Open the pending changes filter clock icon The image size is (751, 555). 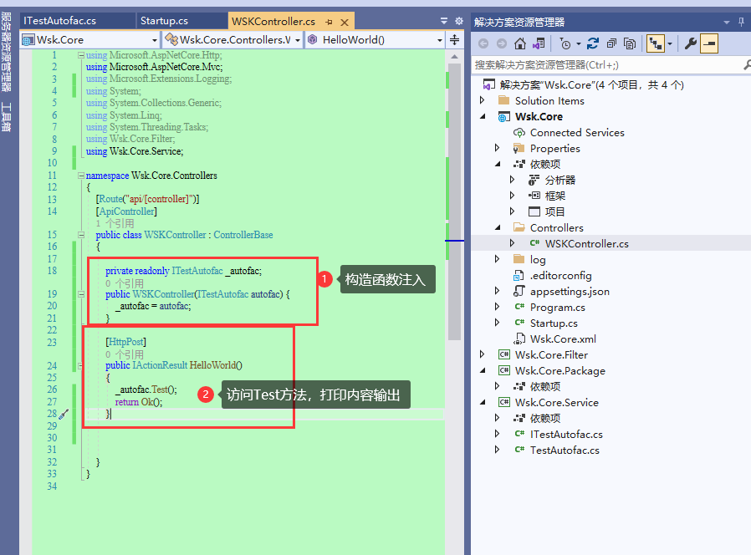[x=565, y=44]
